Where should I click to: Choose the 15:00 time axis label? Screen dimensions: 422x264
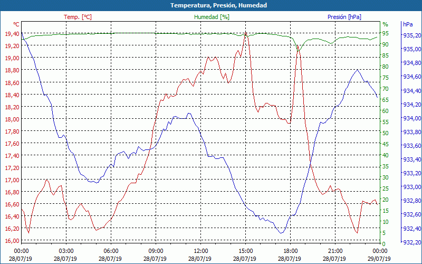coord(245,251)
